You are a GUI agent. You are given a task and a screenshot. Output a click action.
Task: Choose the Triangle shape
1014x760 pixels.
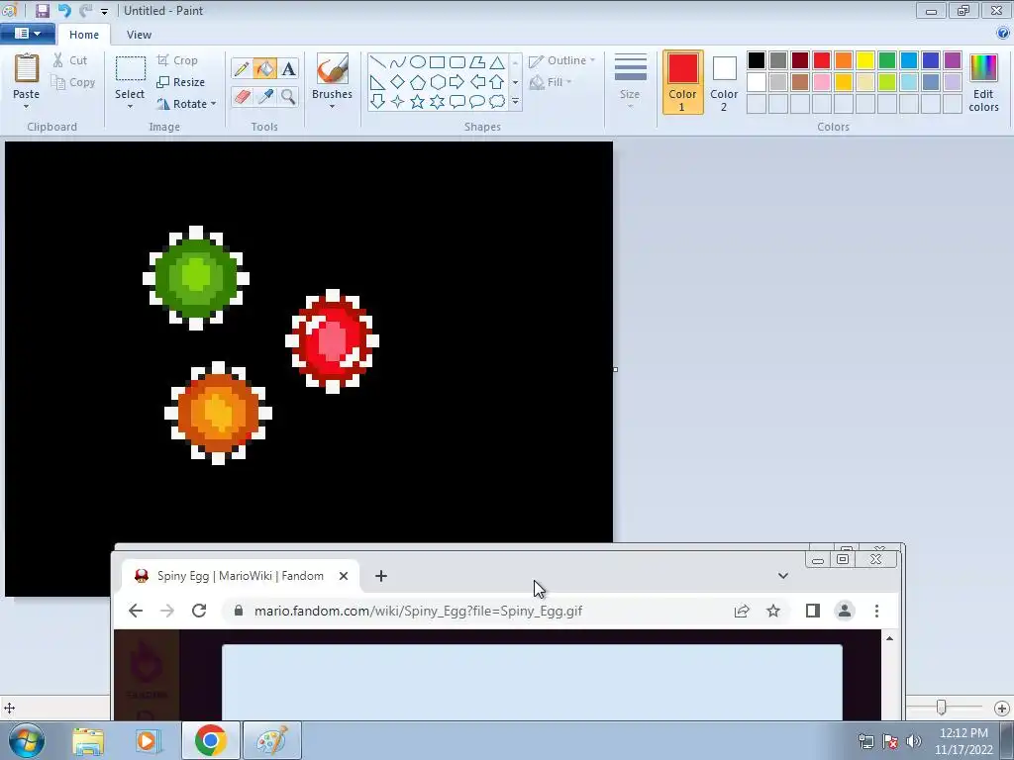click(497, 62)
